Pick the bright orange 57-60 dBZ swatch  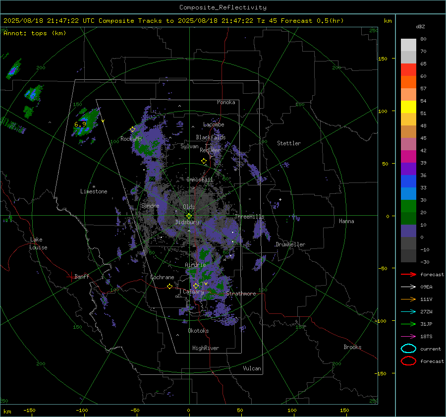[x=408, y=82]
